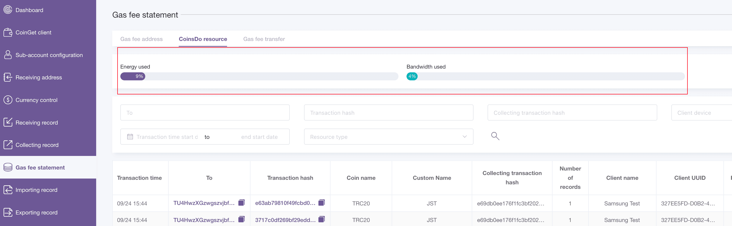Go to Receiving record page
The image size is (732, 226).
(36, 123)
